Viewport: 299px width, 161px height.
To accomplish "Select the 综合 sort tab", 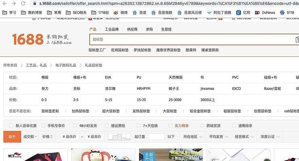I will pos(12,137).
